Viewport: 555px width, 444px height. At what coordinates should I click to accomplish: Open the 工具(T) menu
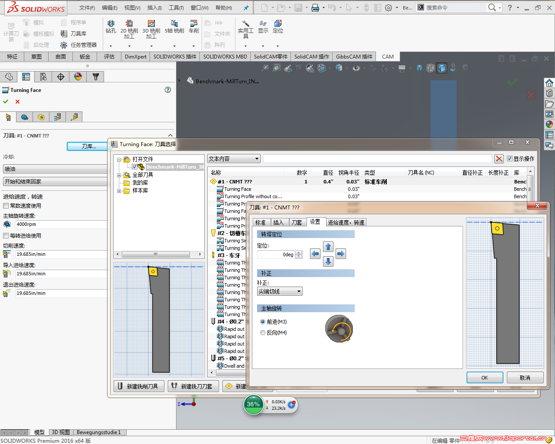pos(176,8)
